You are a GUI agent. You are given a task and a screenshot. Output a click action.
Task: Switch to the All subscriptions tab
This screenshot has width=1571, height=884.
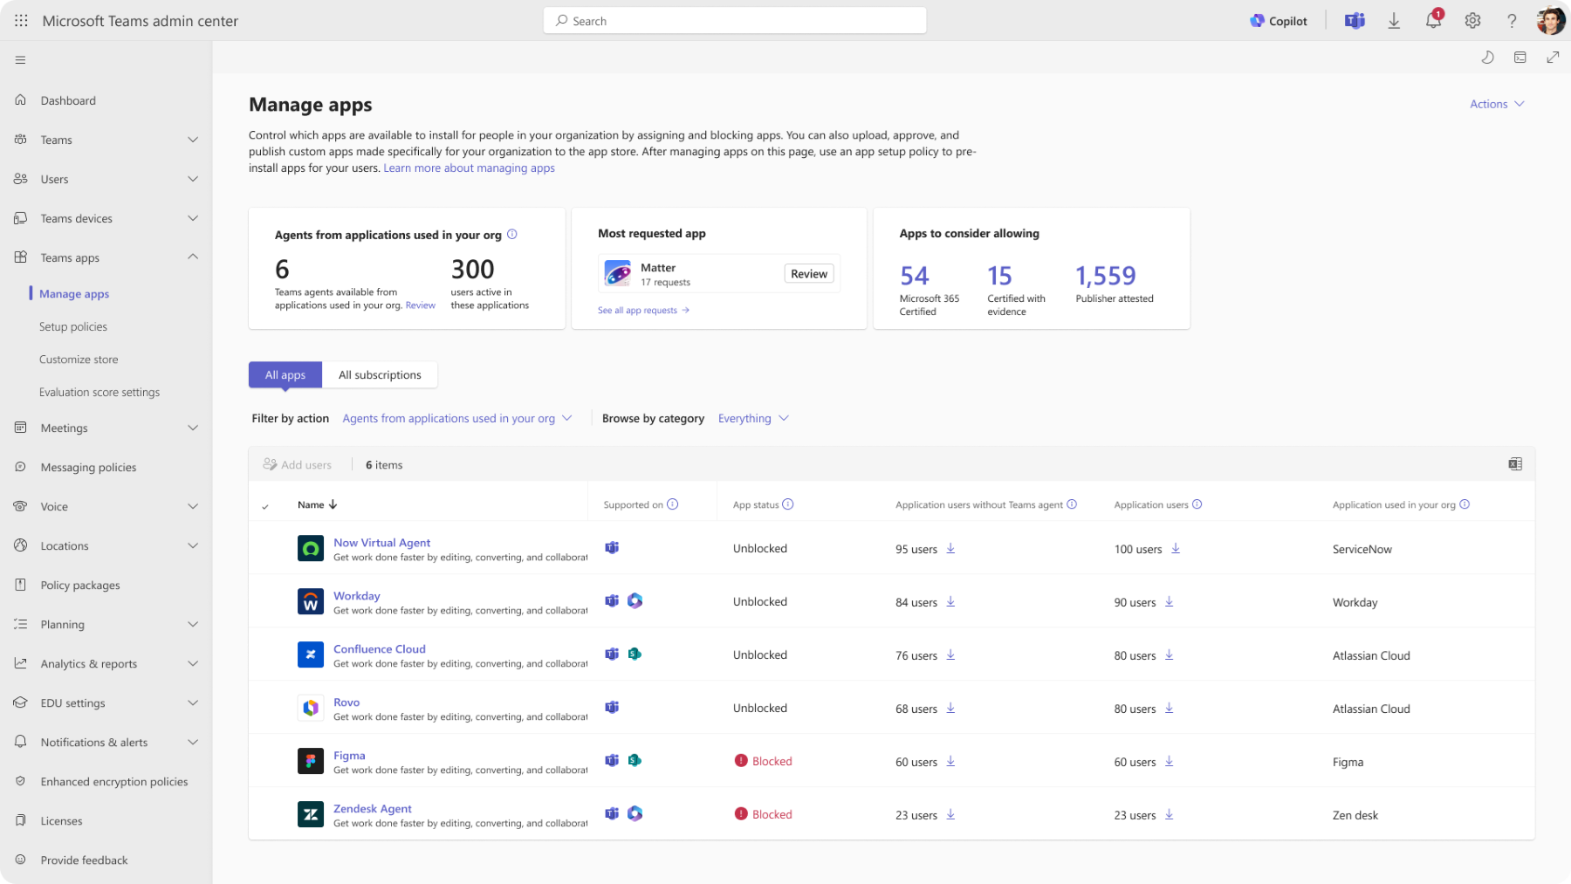pyautogui.click(x=380, y=374)
